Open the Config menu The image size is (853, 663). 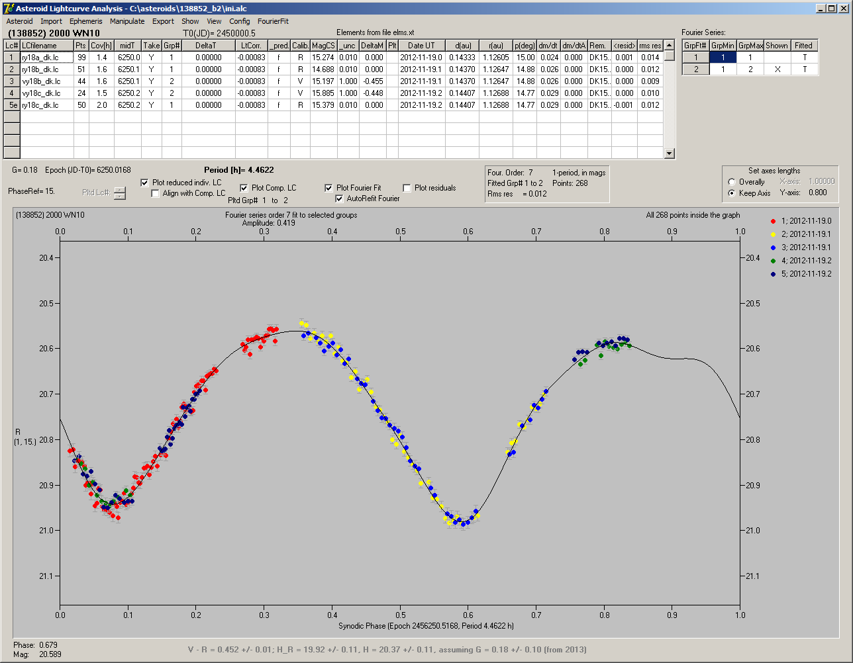click(240, 21)
